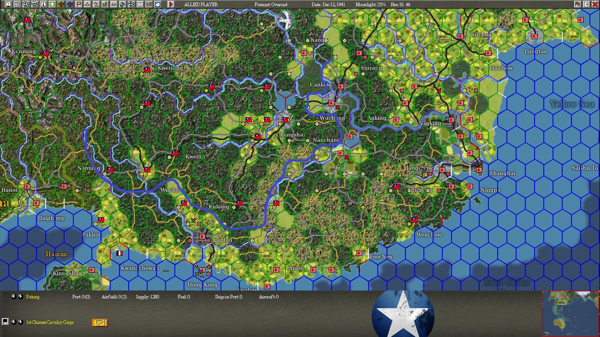
Task: Click the Hong Kong city label
Action: (202, 285)
